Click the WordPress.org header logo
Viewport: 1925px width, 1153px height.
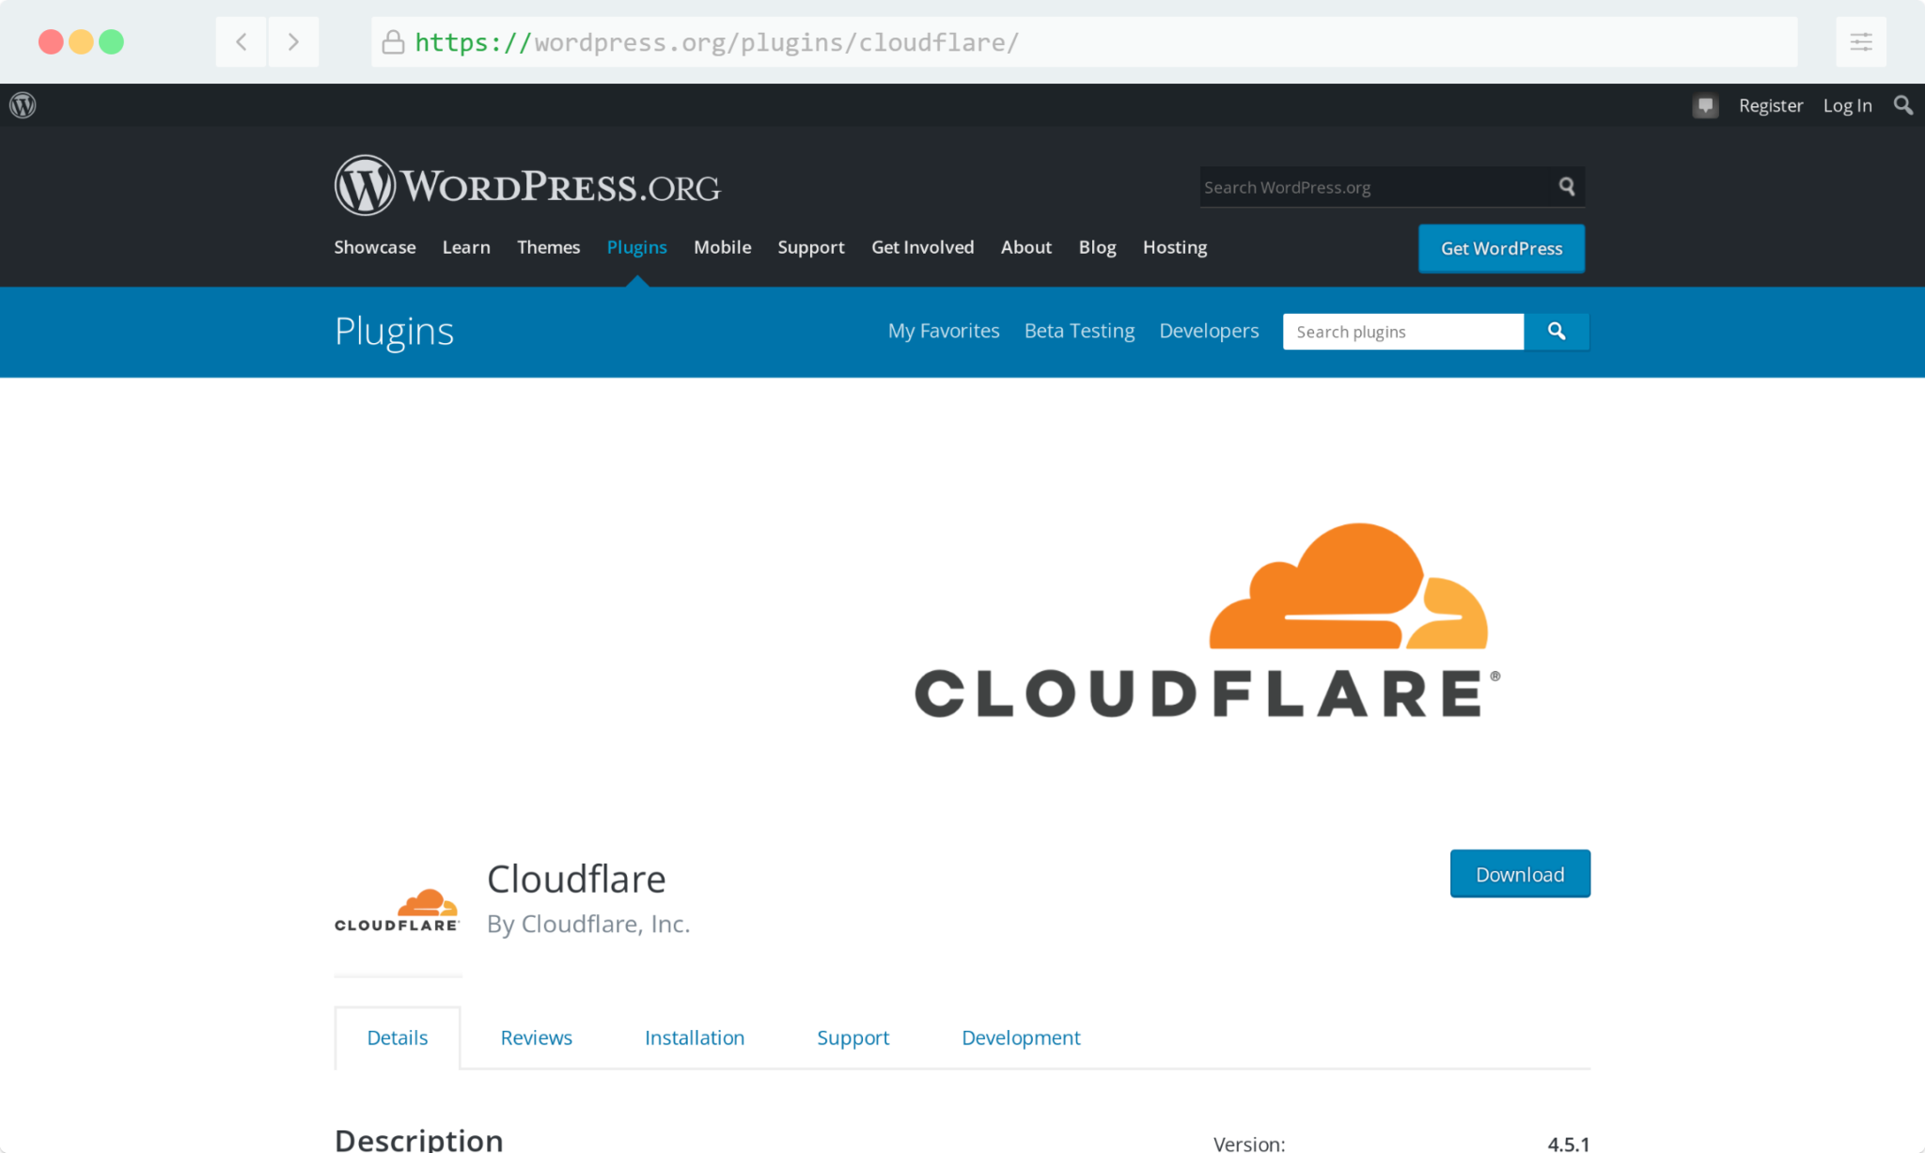pyautogui.click(x=527, y=185)
